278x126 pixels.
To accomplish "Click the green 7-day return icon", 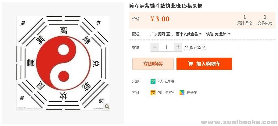I will [x=153, y=81].
